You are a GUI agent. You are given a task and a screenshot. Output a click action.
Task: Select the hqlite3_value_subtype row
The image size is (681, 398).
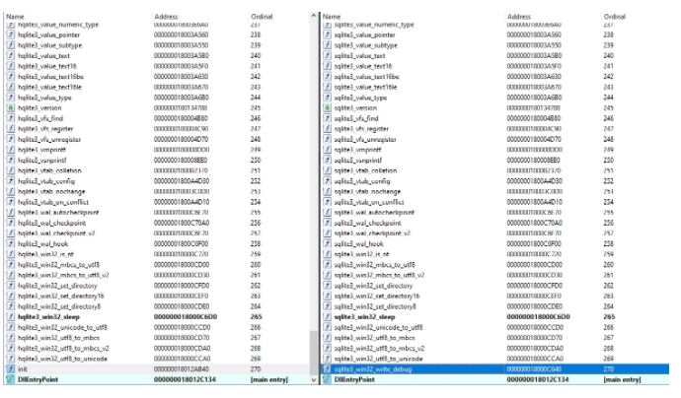156,45
